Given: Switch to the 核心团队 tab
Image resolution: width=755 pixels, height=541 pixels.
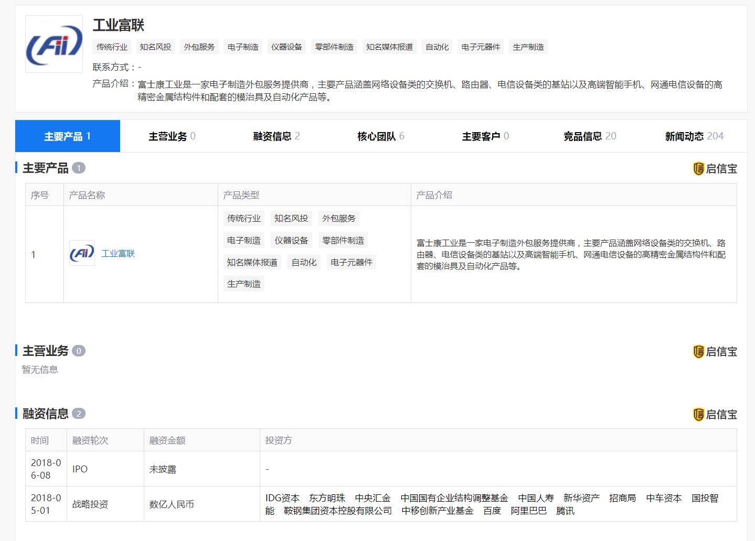Looking at the screenshot, I should (x=379, y=136).
